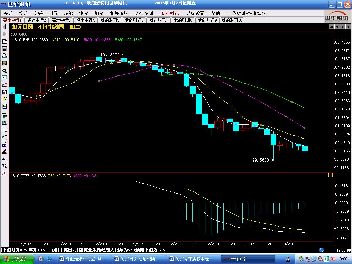The width and height of the screenshot is (352, 264).
Task: Close the MACD panel with yellow X box
Action: click(x=330, y=175)
